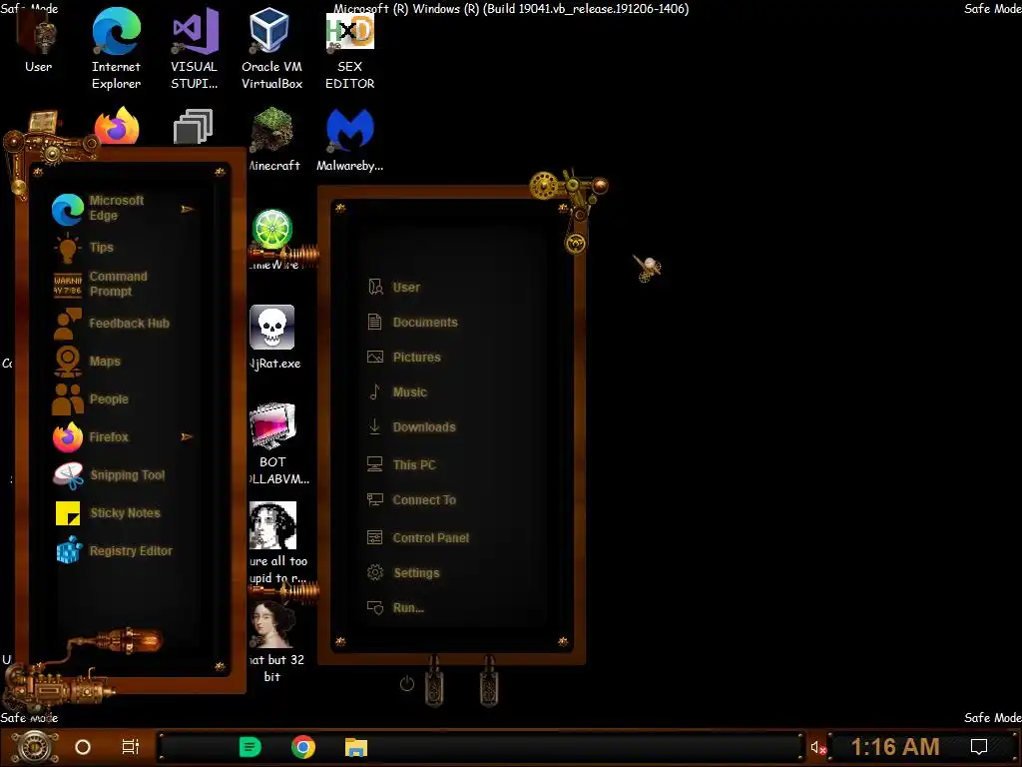The image size is (1022, 767).
Task: Open Task View on taskbar
Action: pos(131,747)
